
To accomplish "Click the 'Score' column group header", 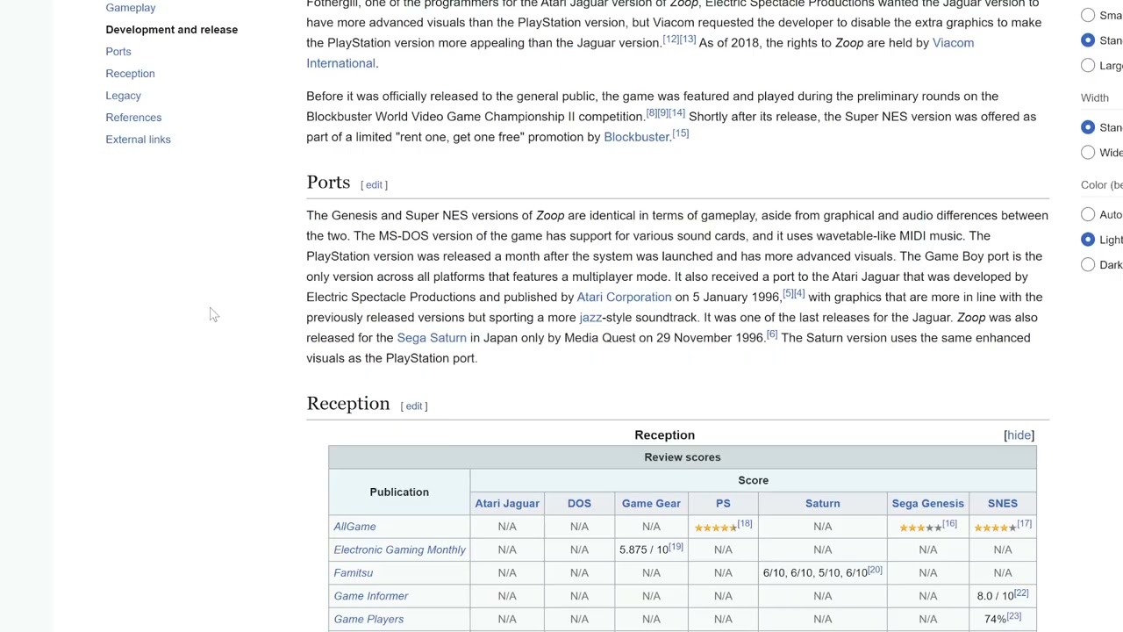I will 753,480.
